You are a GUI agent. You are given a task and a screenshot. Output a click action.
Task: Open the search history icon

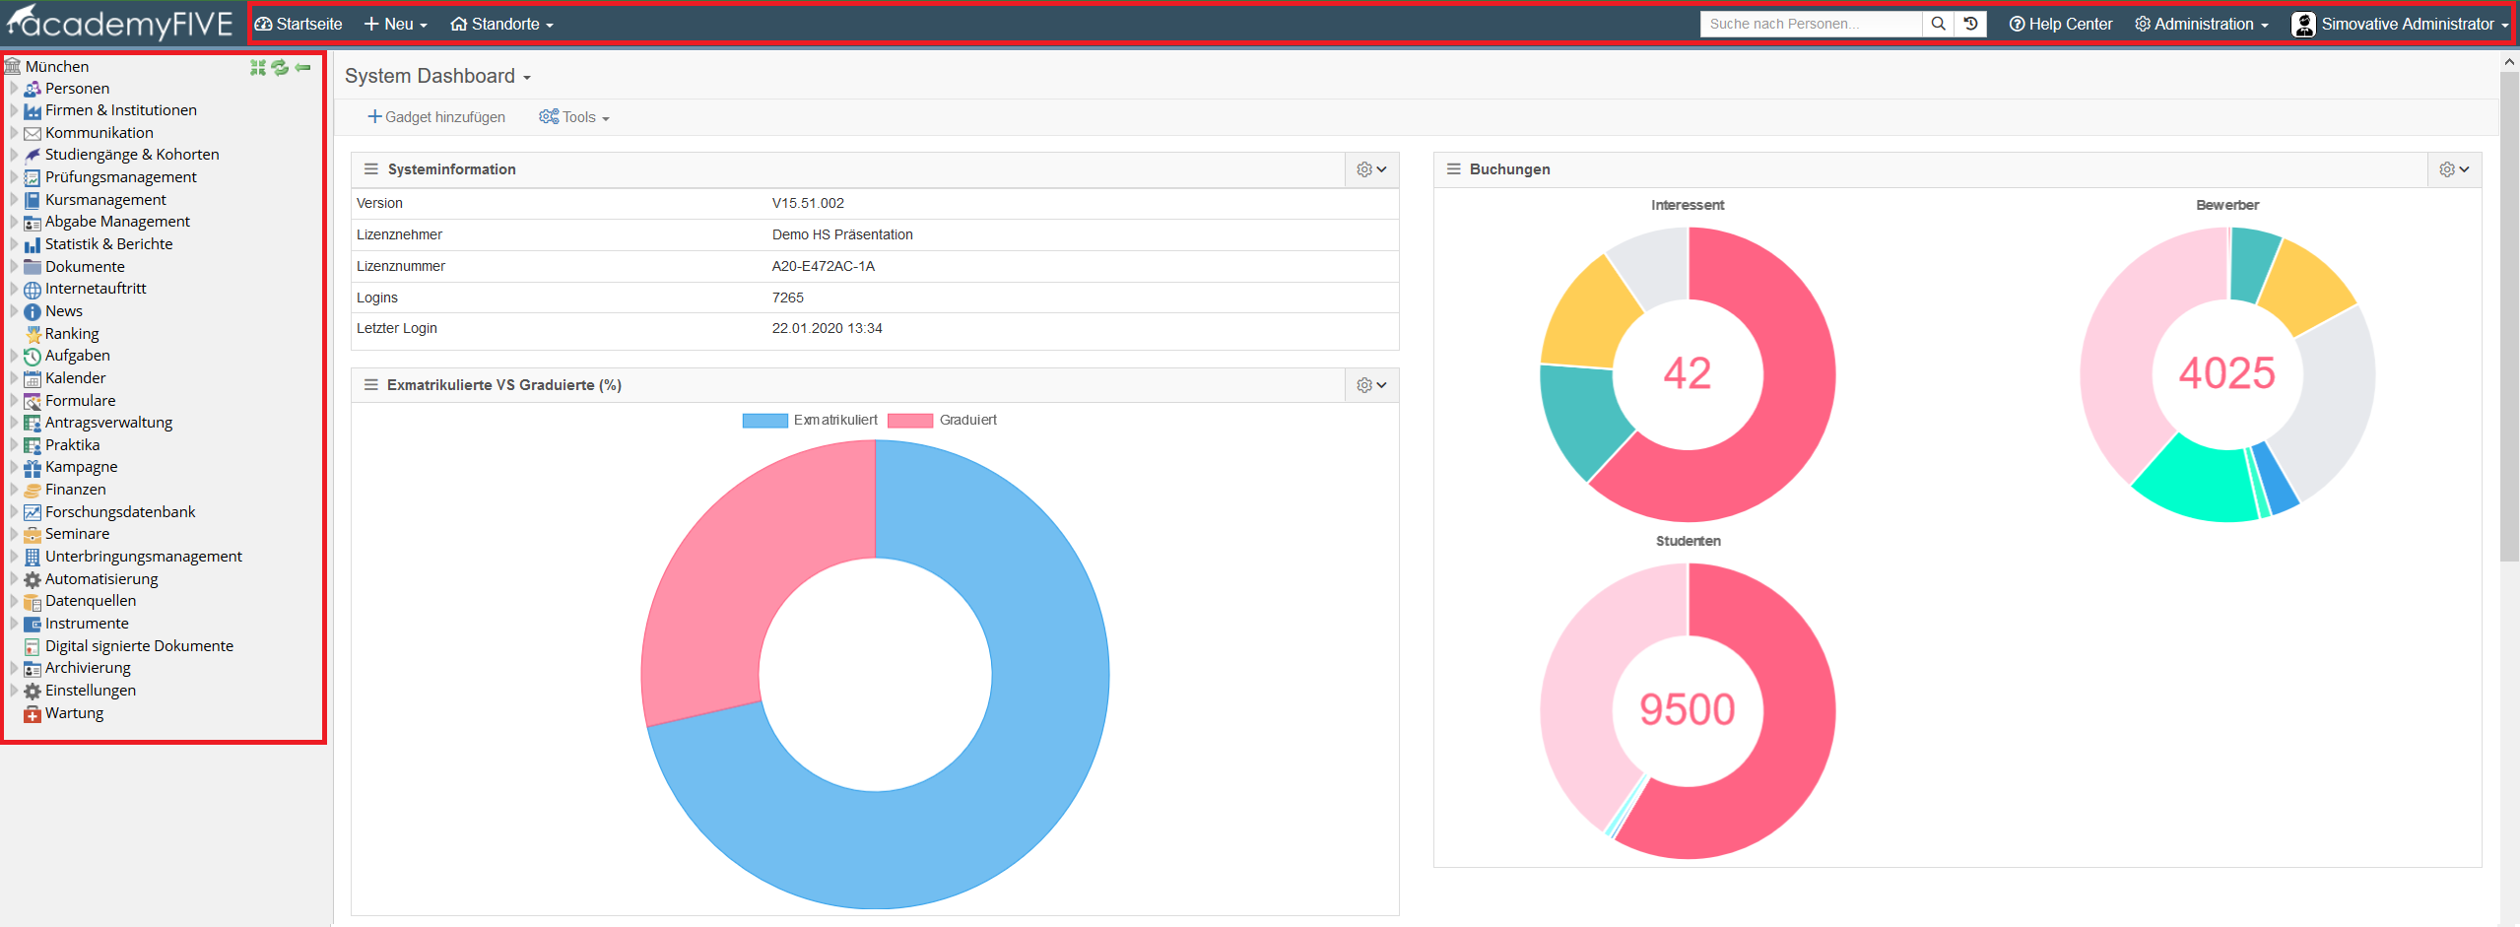click(1970, 24)
